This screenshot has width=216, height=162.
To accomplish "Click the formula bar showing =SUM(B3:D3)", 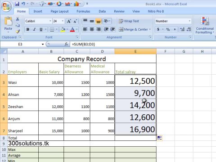I will (x=143, y=44).
